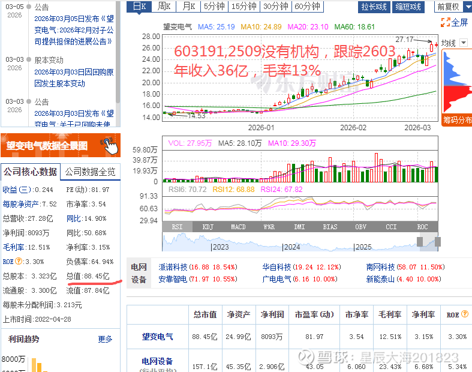Select the BIAS indicator tab
Image resolution: width=472 pixels, height=372 pixels.
[x=330, y=227]
